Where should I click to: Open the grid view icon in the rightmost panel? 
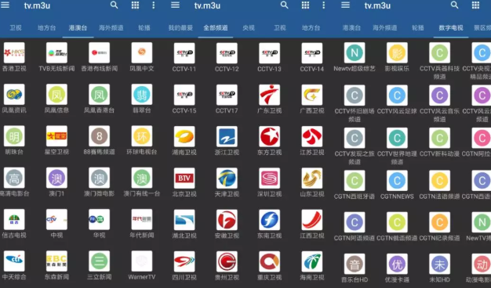pos(475,5)
